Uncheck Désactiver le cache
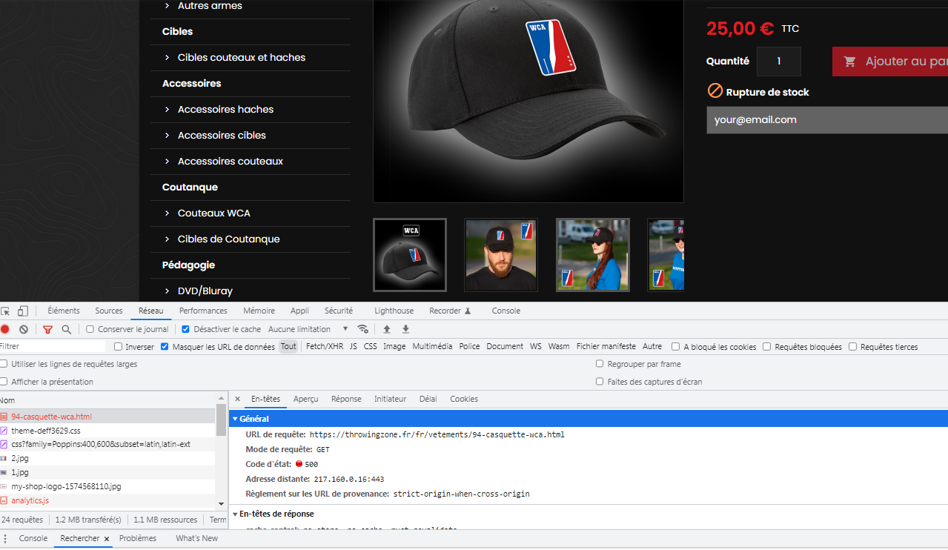Screen dimensions: 948x550 coord(186,329)
